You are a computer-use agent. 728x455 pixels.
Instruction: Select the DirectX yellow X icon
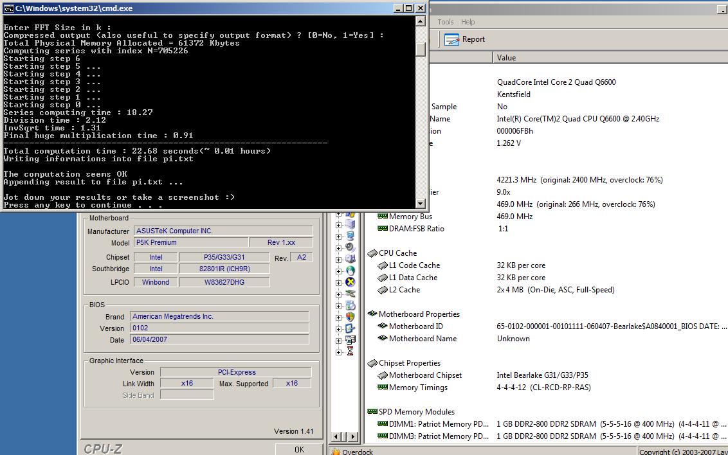click(x=350, y=283)
